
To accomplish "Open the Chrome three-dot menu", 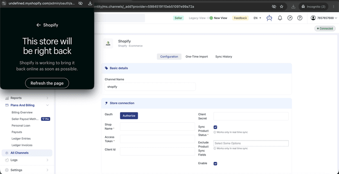I will pyautogui.click(x=334, y=7).
